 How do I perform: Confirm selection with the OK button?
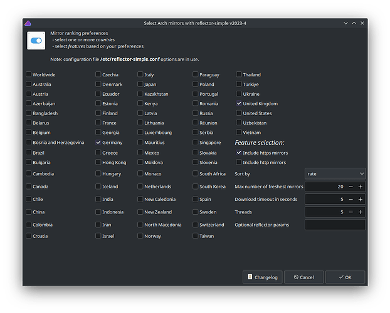point(345,277)
